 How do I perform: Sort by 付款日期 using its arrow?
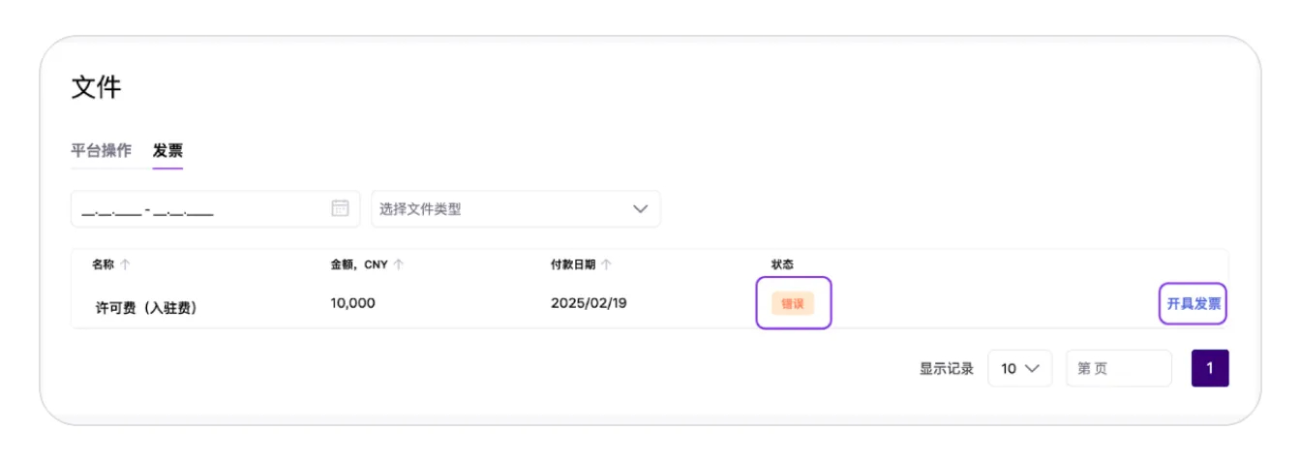(606, 264)
